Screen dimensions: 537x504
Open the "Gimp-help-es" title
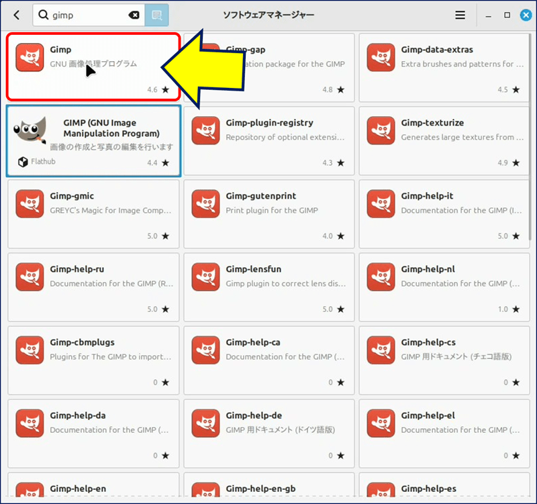click(x=429, y=489)
